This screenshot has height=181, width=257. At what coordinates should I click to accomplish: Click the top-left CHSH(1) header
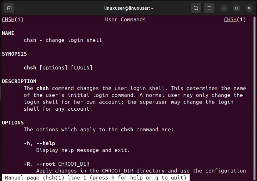point(12,20)
